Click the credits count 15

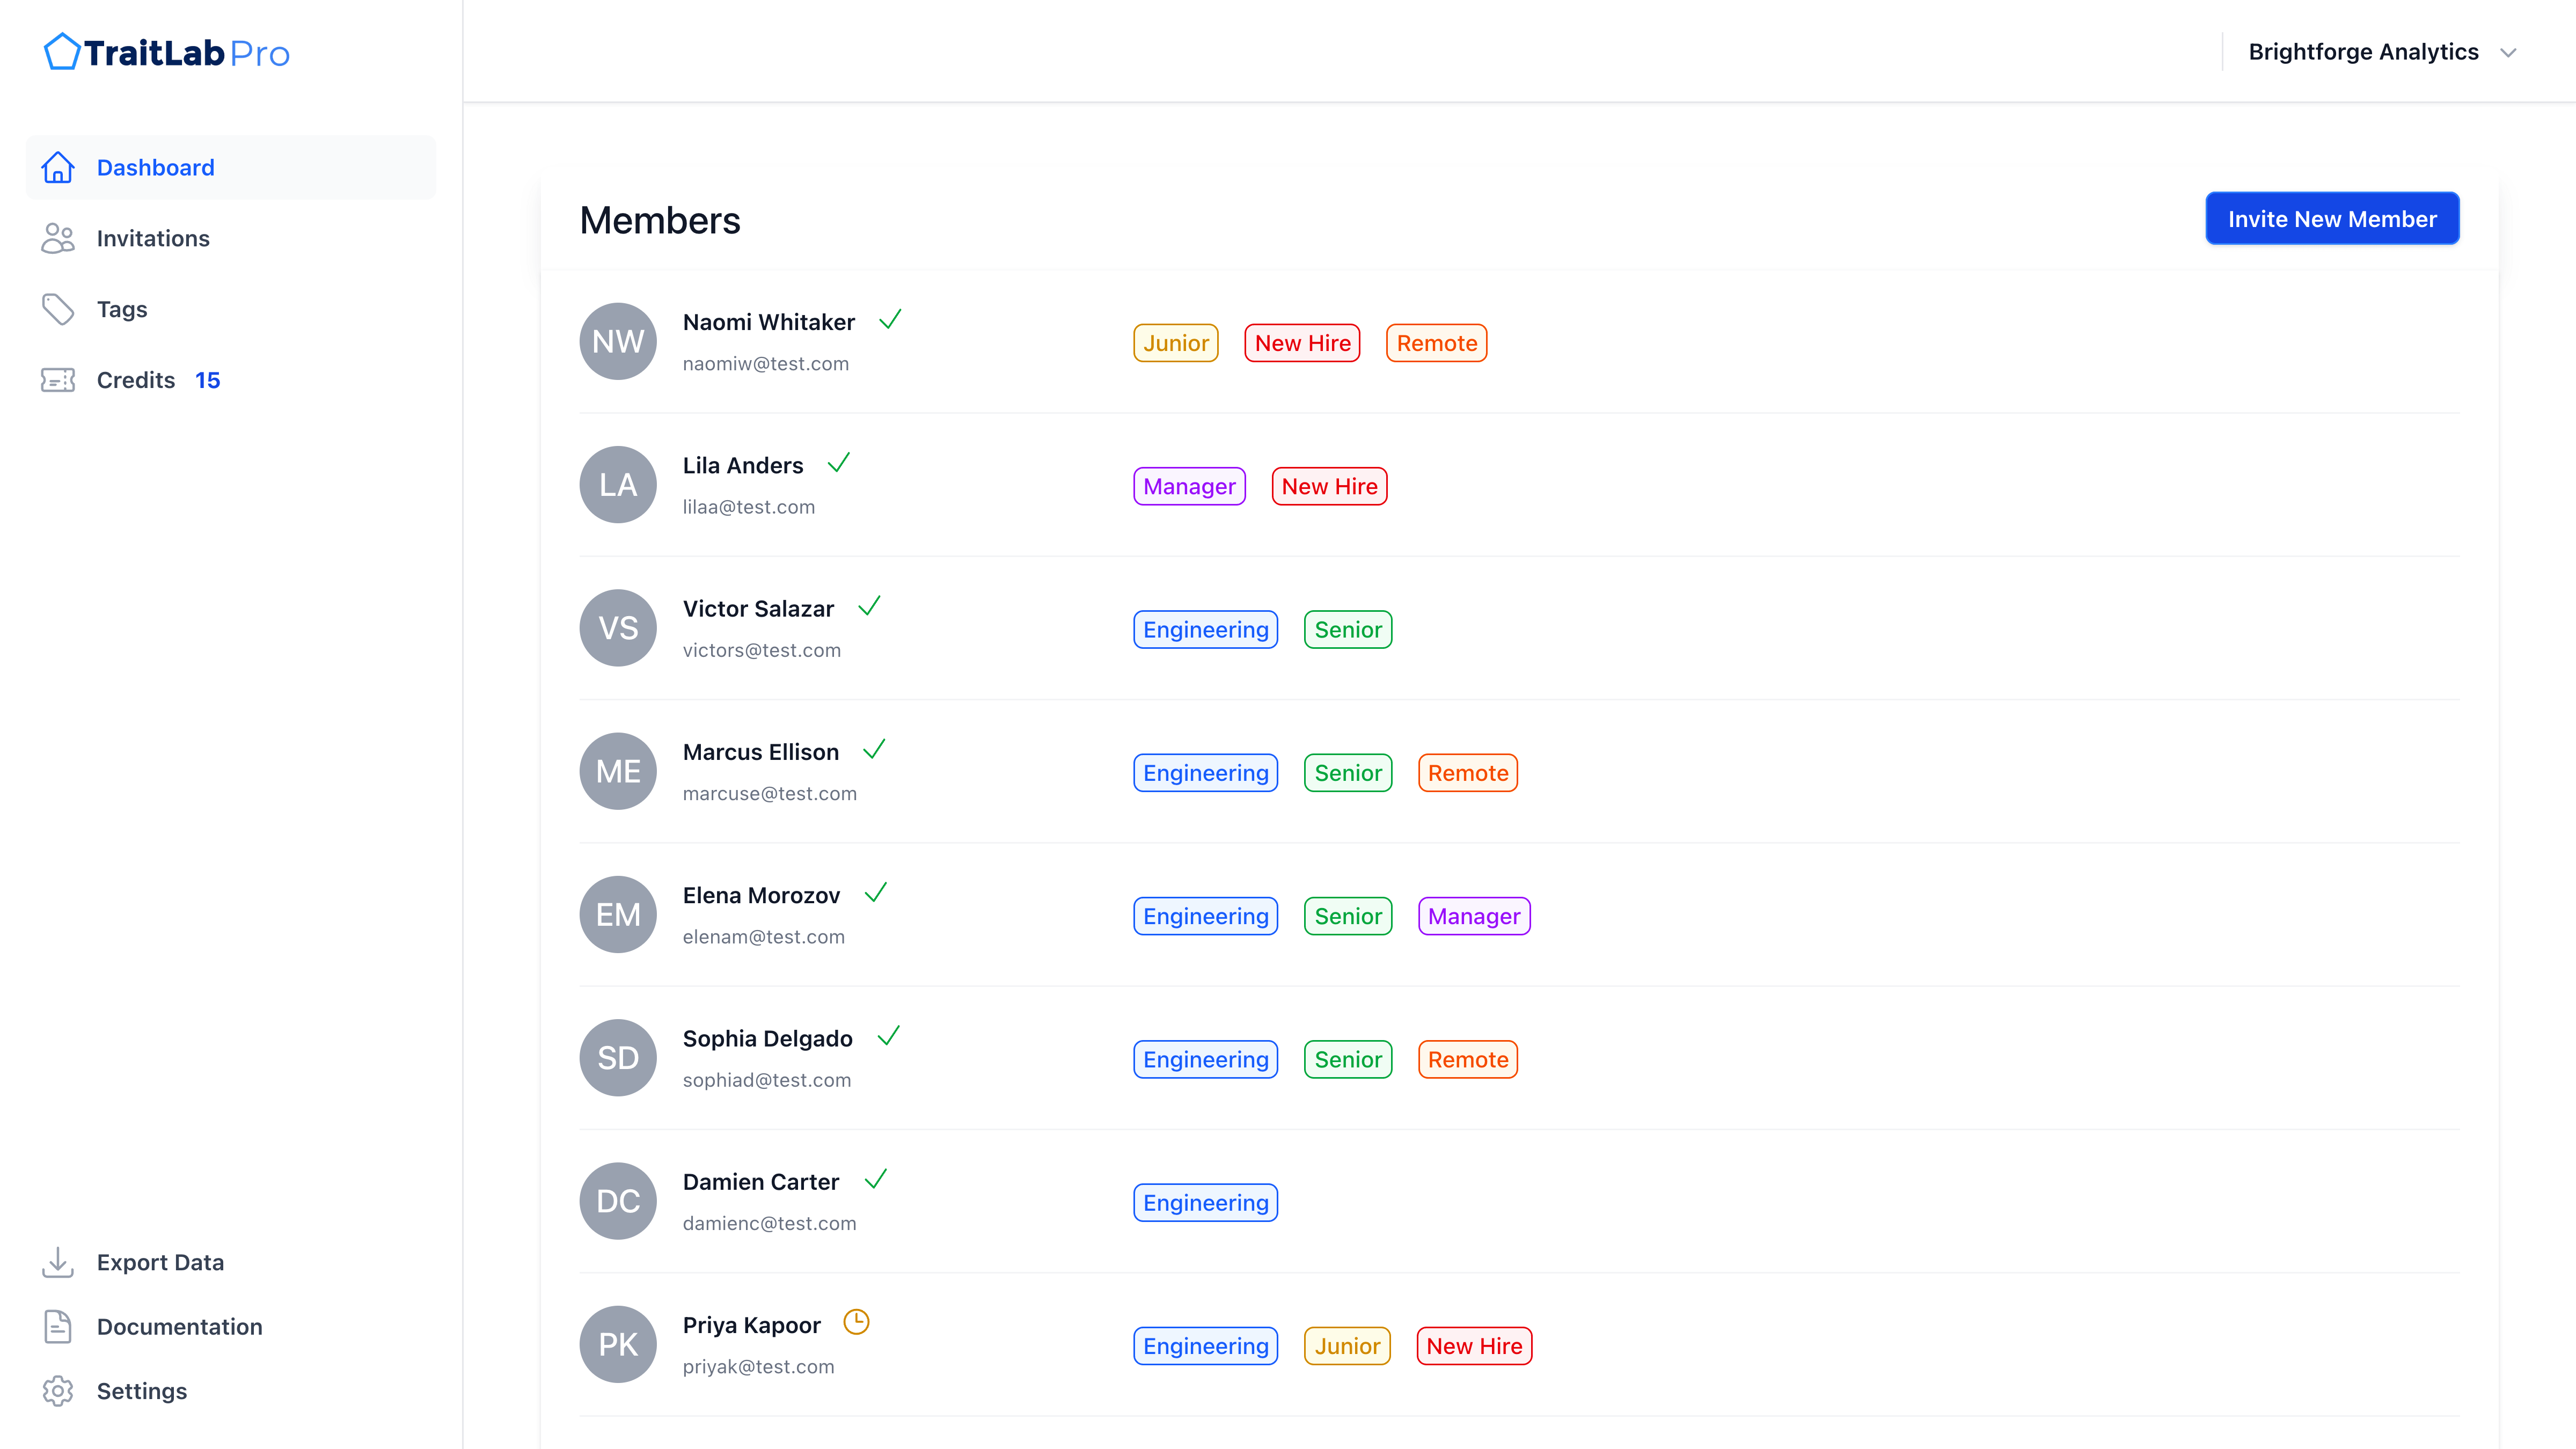[208, 380]
